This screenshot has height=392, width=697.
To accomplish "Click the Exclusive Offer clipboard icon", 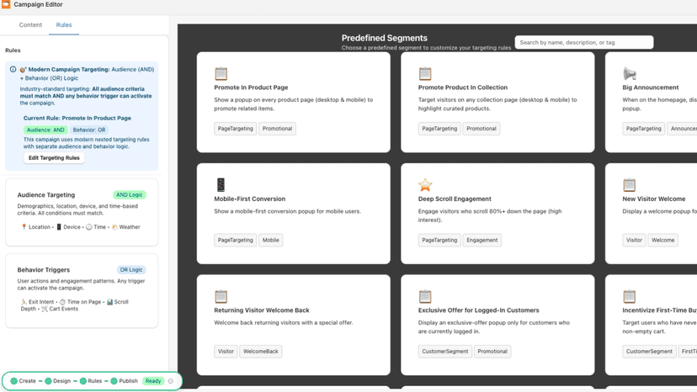I will [x=425, y=296].
